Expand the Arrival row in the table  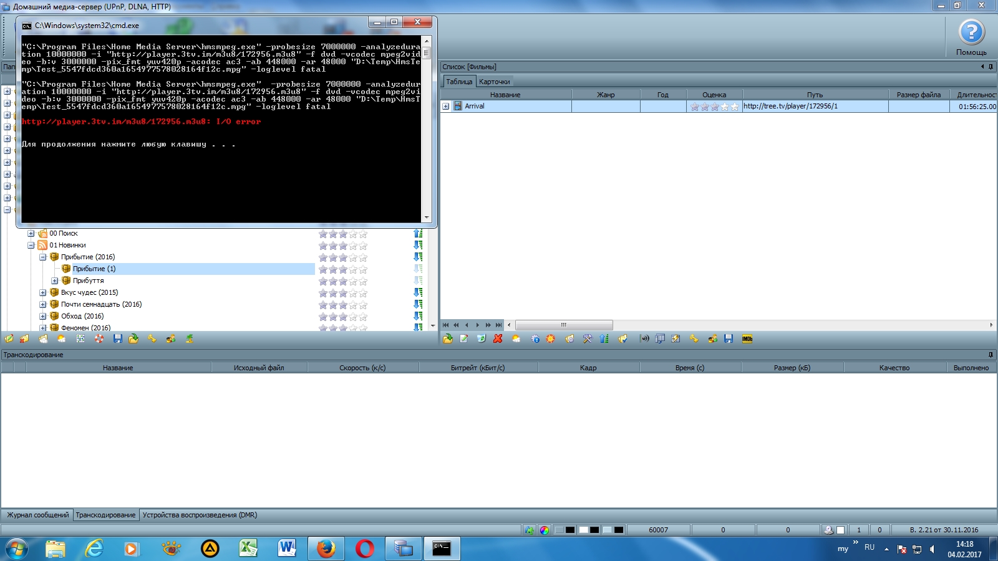(446, 107)
